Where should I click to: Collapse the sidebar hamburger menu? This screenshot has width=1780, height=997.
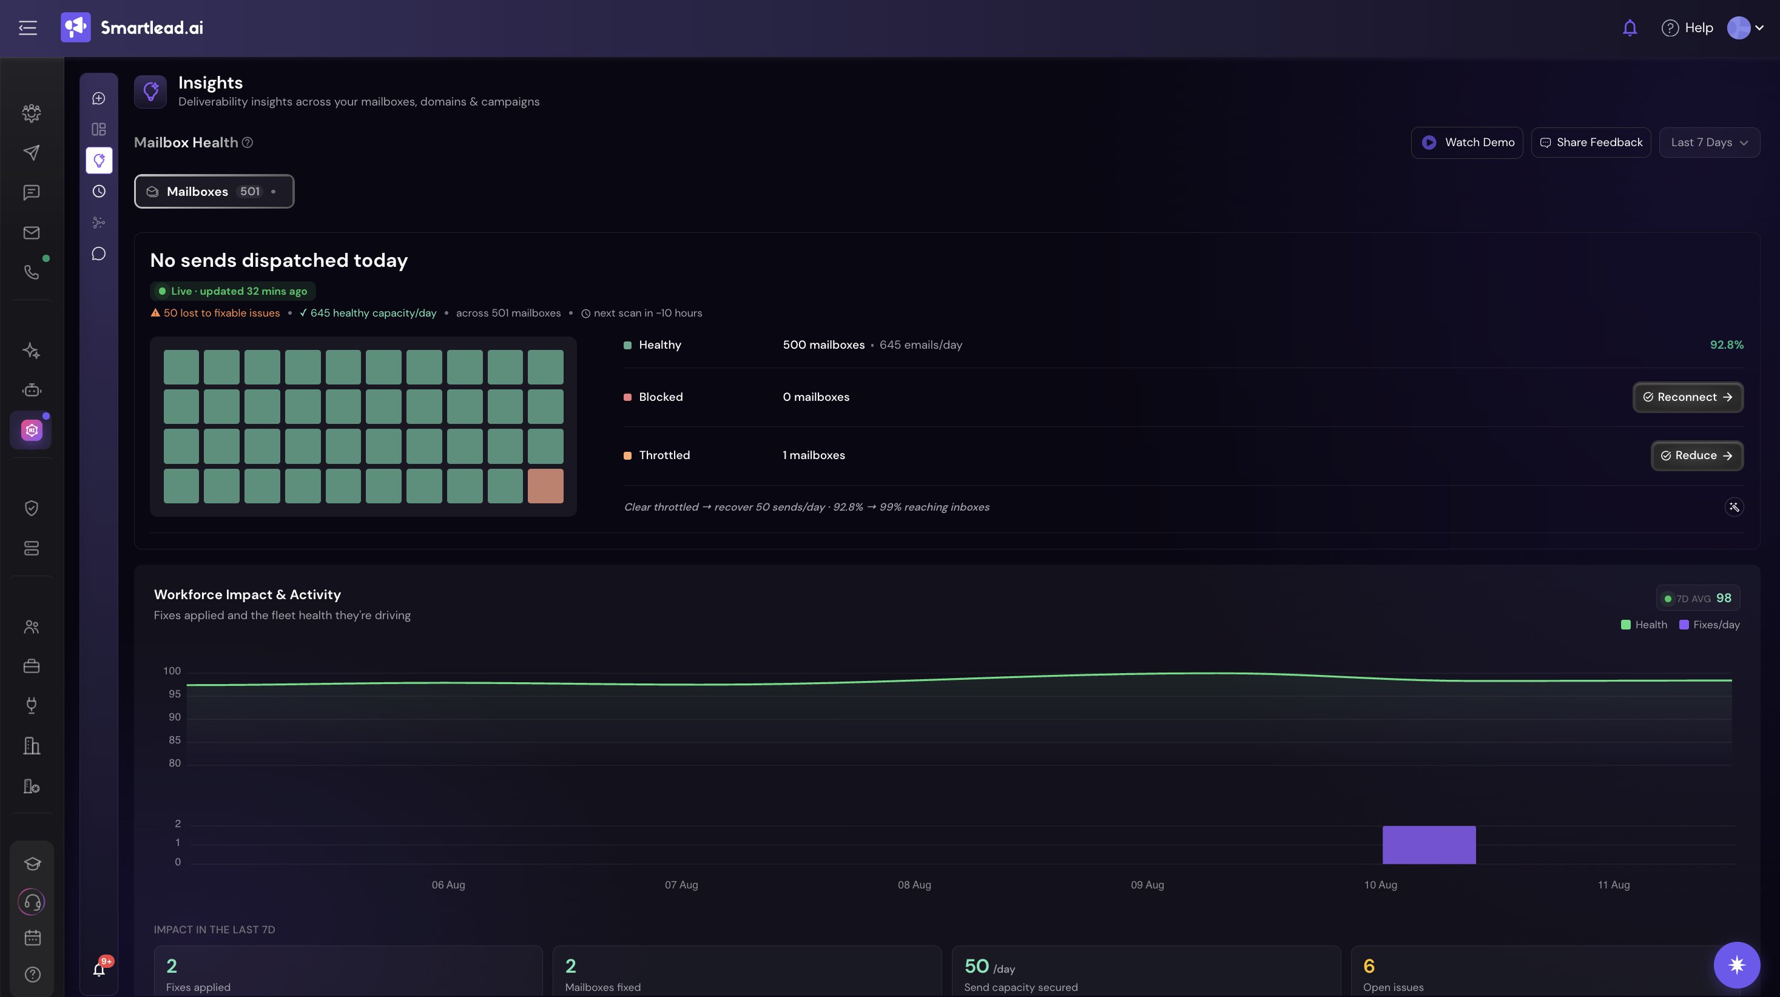[28, 28]
